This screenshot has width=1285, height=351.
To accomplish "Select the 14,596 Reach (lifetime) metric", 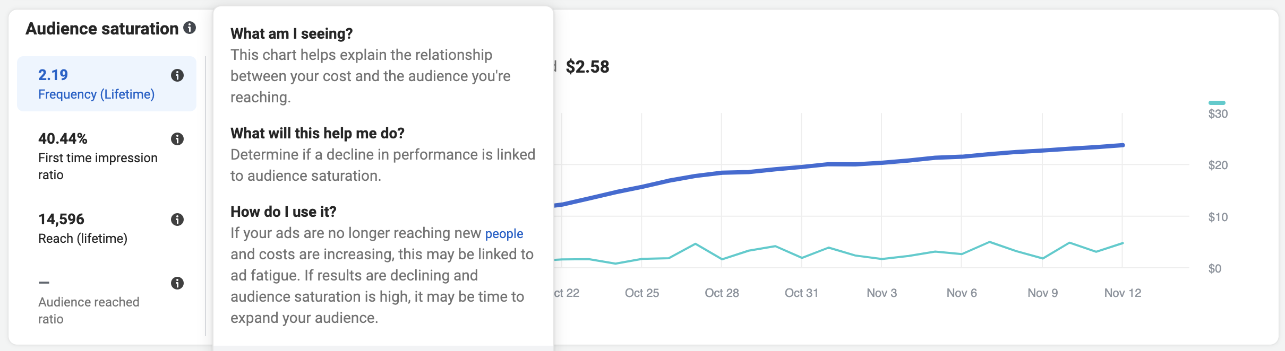I will 107,228.
